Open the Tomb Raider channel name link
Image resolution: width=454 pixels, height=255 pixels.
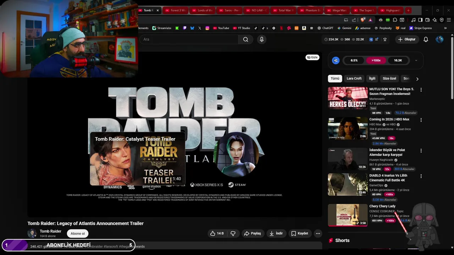tap(50, 231)
